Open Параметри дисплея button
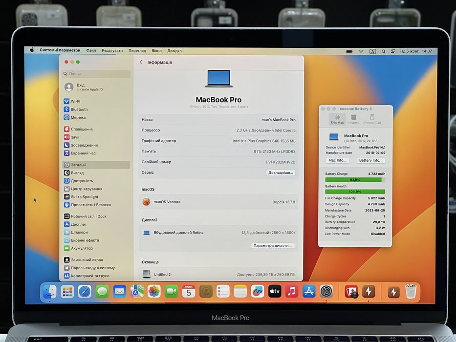This screenshot has height=342, width=456. [273, 246]
